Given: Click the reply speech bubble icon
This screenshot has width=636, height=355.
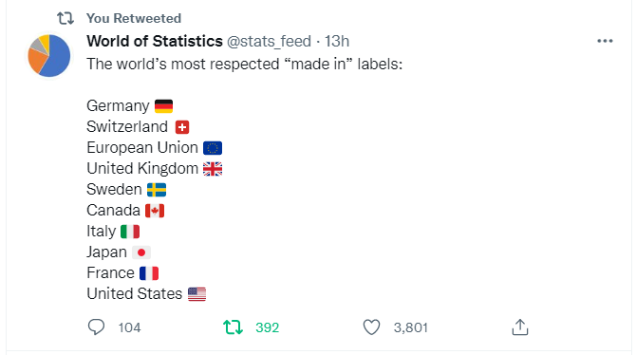Looking at the screenshot, I should point(96,327).
